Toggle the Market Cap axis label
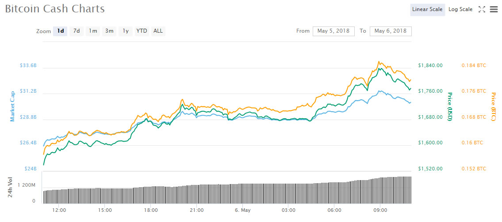This screenshot has width=502, height=222. (x=13, y=106)
